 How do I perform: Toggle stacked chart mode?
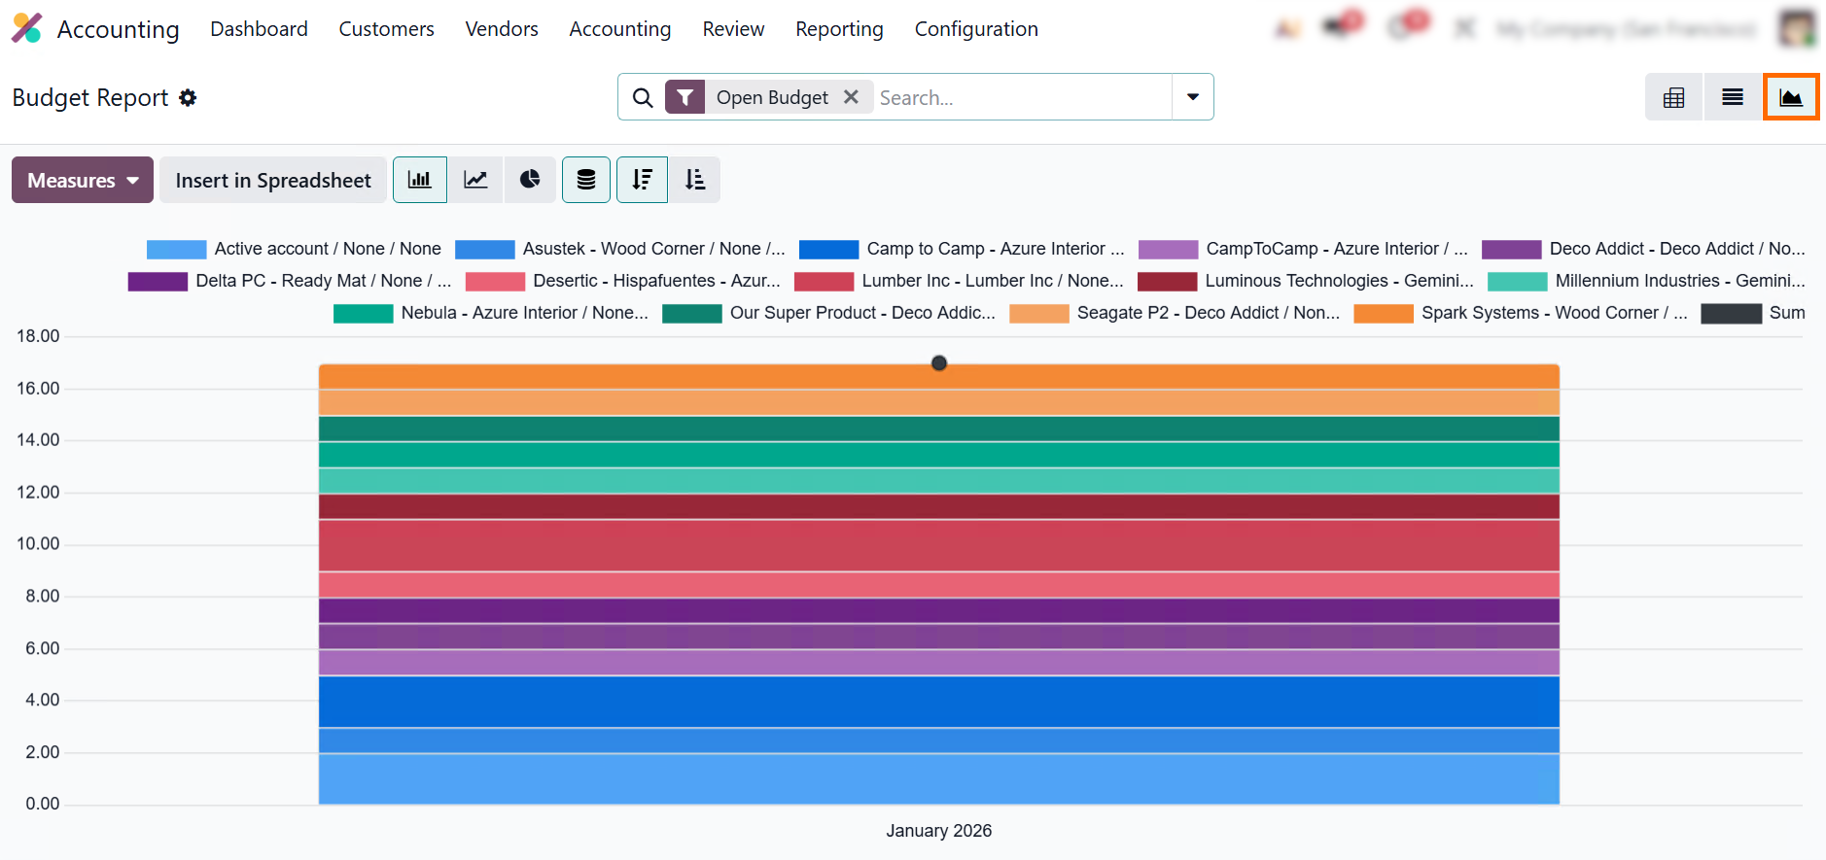[586, 180]
